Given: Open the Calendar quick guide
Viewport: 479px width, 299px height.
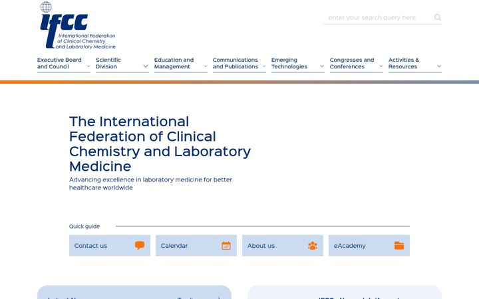Looking at the screenshot, I should pyautogui.click(x=196, y=245).
